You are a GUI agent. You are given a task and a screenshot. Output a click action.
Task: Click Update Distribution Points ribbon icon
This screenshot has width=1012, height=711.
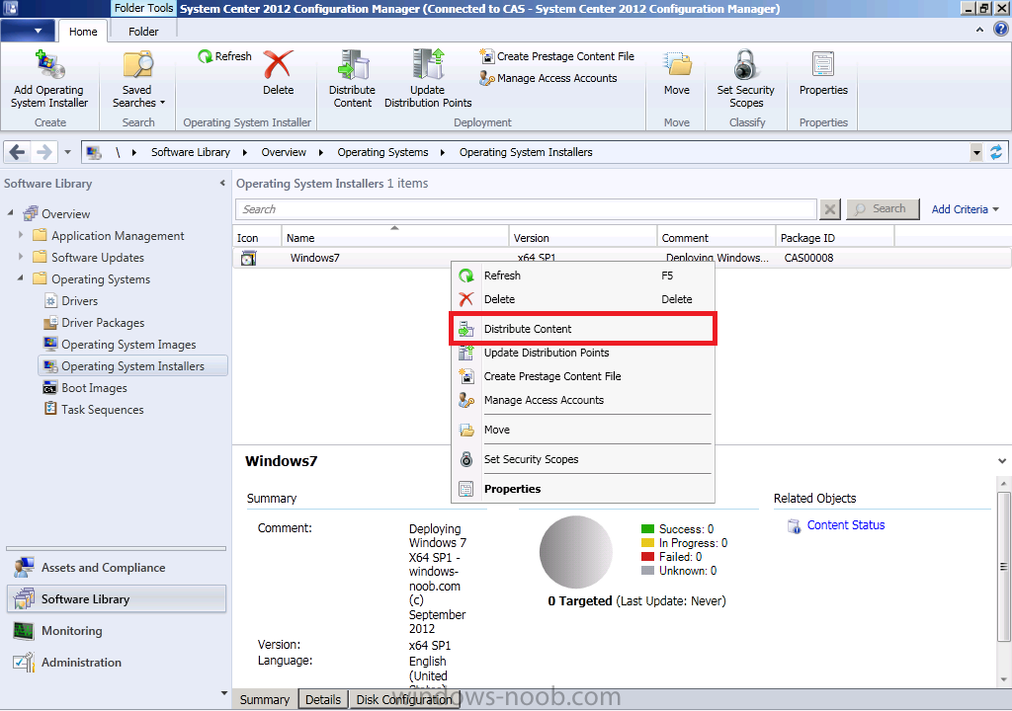(x=428, y=64)
